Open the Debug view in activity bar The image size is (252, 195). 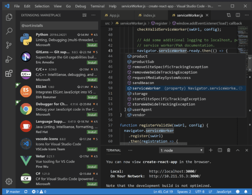point(9,59)
